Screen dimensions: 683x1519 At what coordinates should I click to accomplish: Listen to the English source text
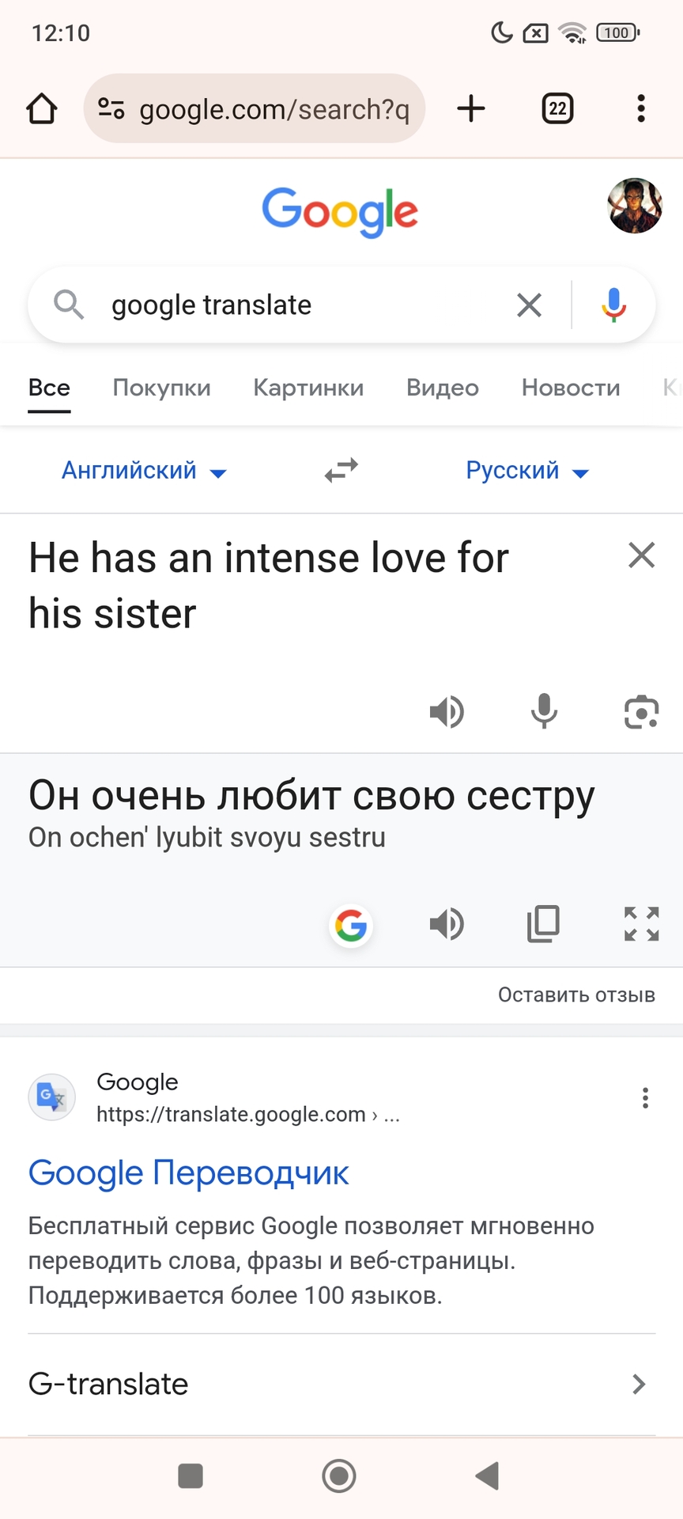click(447, 712)
